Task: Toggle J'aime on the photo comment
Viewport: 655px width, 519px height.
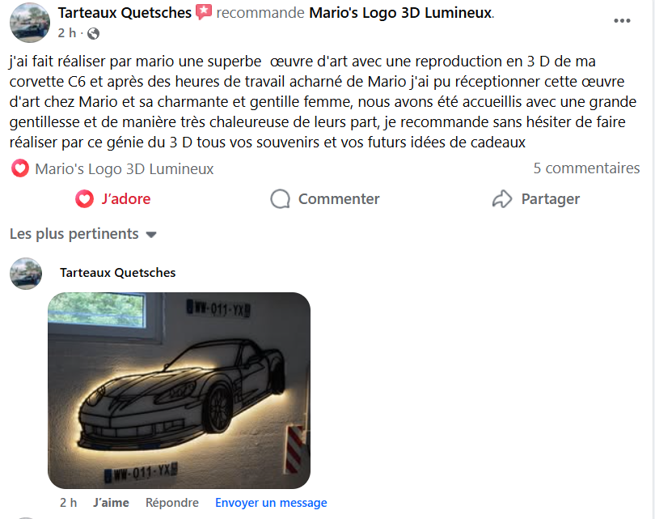Action: (111, 502)
